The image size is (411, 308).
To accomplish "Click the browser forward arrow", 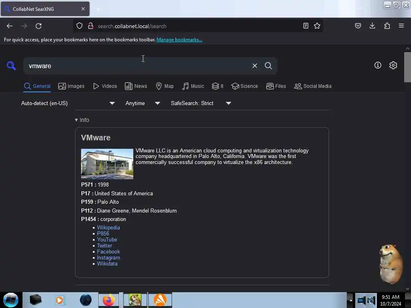I will pos(24,26).
